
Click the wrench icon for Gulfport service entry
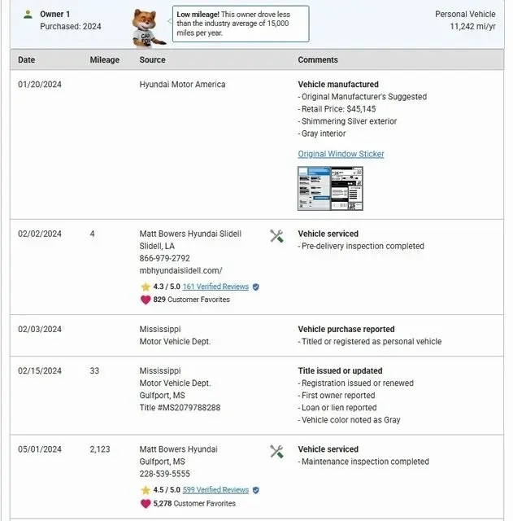pyautogui.click(x=276, y=452)
